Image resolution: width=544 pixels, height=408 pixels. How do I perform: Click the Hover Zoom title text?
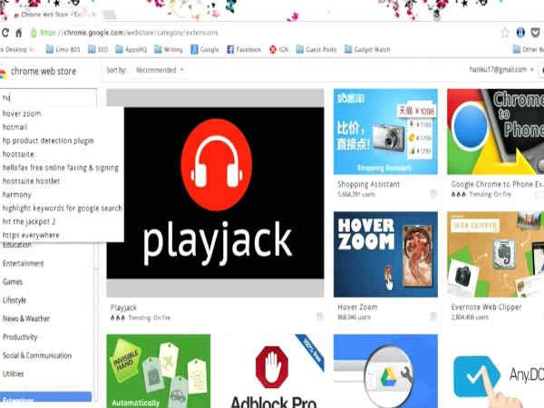point(357,307)
